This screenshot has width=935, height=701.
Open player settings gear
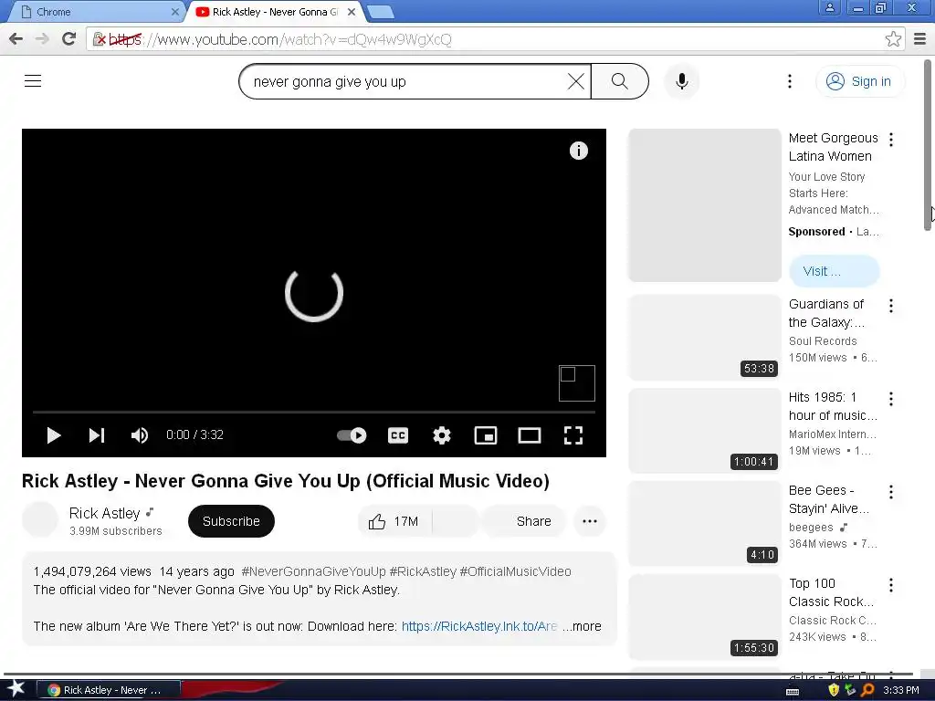point(442,435)
